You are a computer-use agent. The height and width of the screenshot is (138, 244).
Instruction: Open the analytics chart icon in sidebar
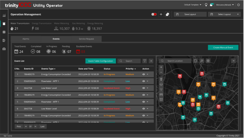(x=4, y=15)
